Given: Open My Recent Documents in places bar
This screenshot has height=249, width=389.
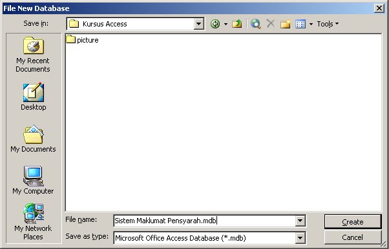Looking at the screenshot, I should (33, 54).
